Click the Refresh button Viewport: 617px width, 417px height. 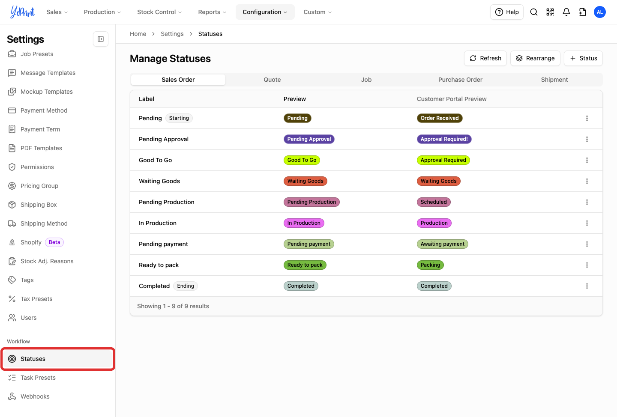pos(485,58)
